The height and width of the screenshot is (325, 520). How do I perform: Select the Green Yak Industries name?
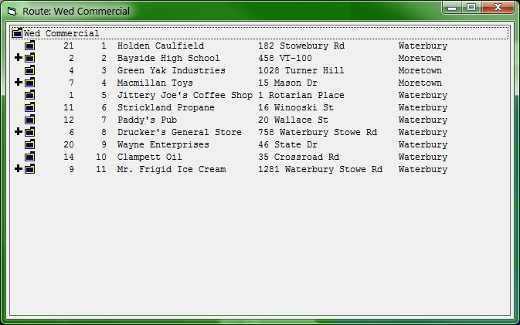[171, 70]
